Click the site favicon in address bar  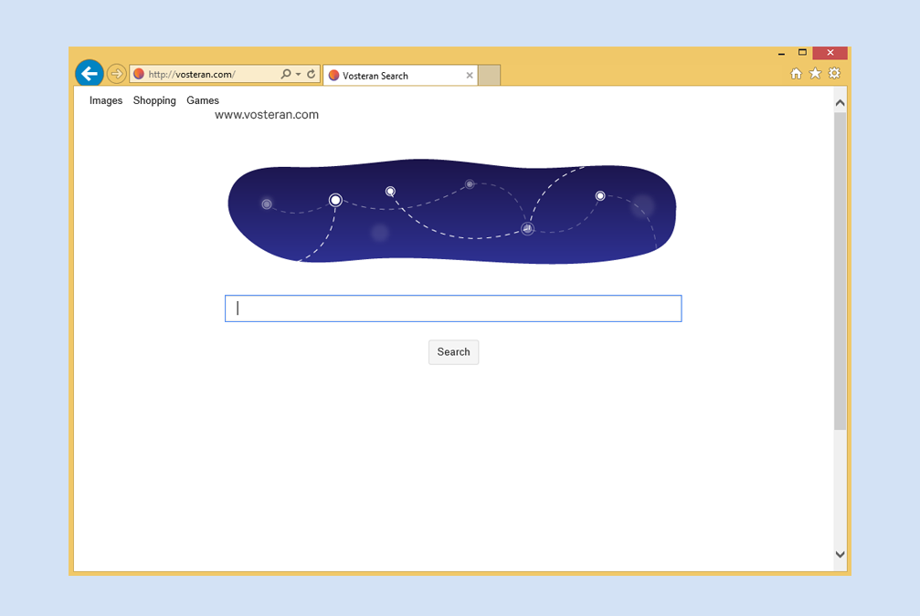click(x=139, y=74)
